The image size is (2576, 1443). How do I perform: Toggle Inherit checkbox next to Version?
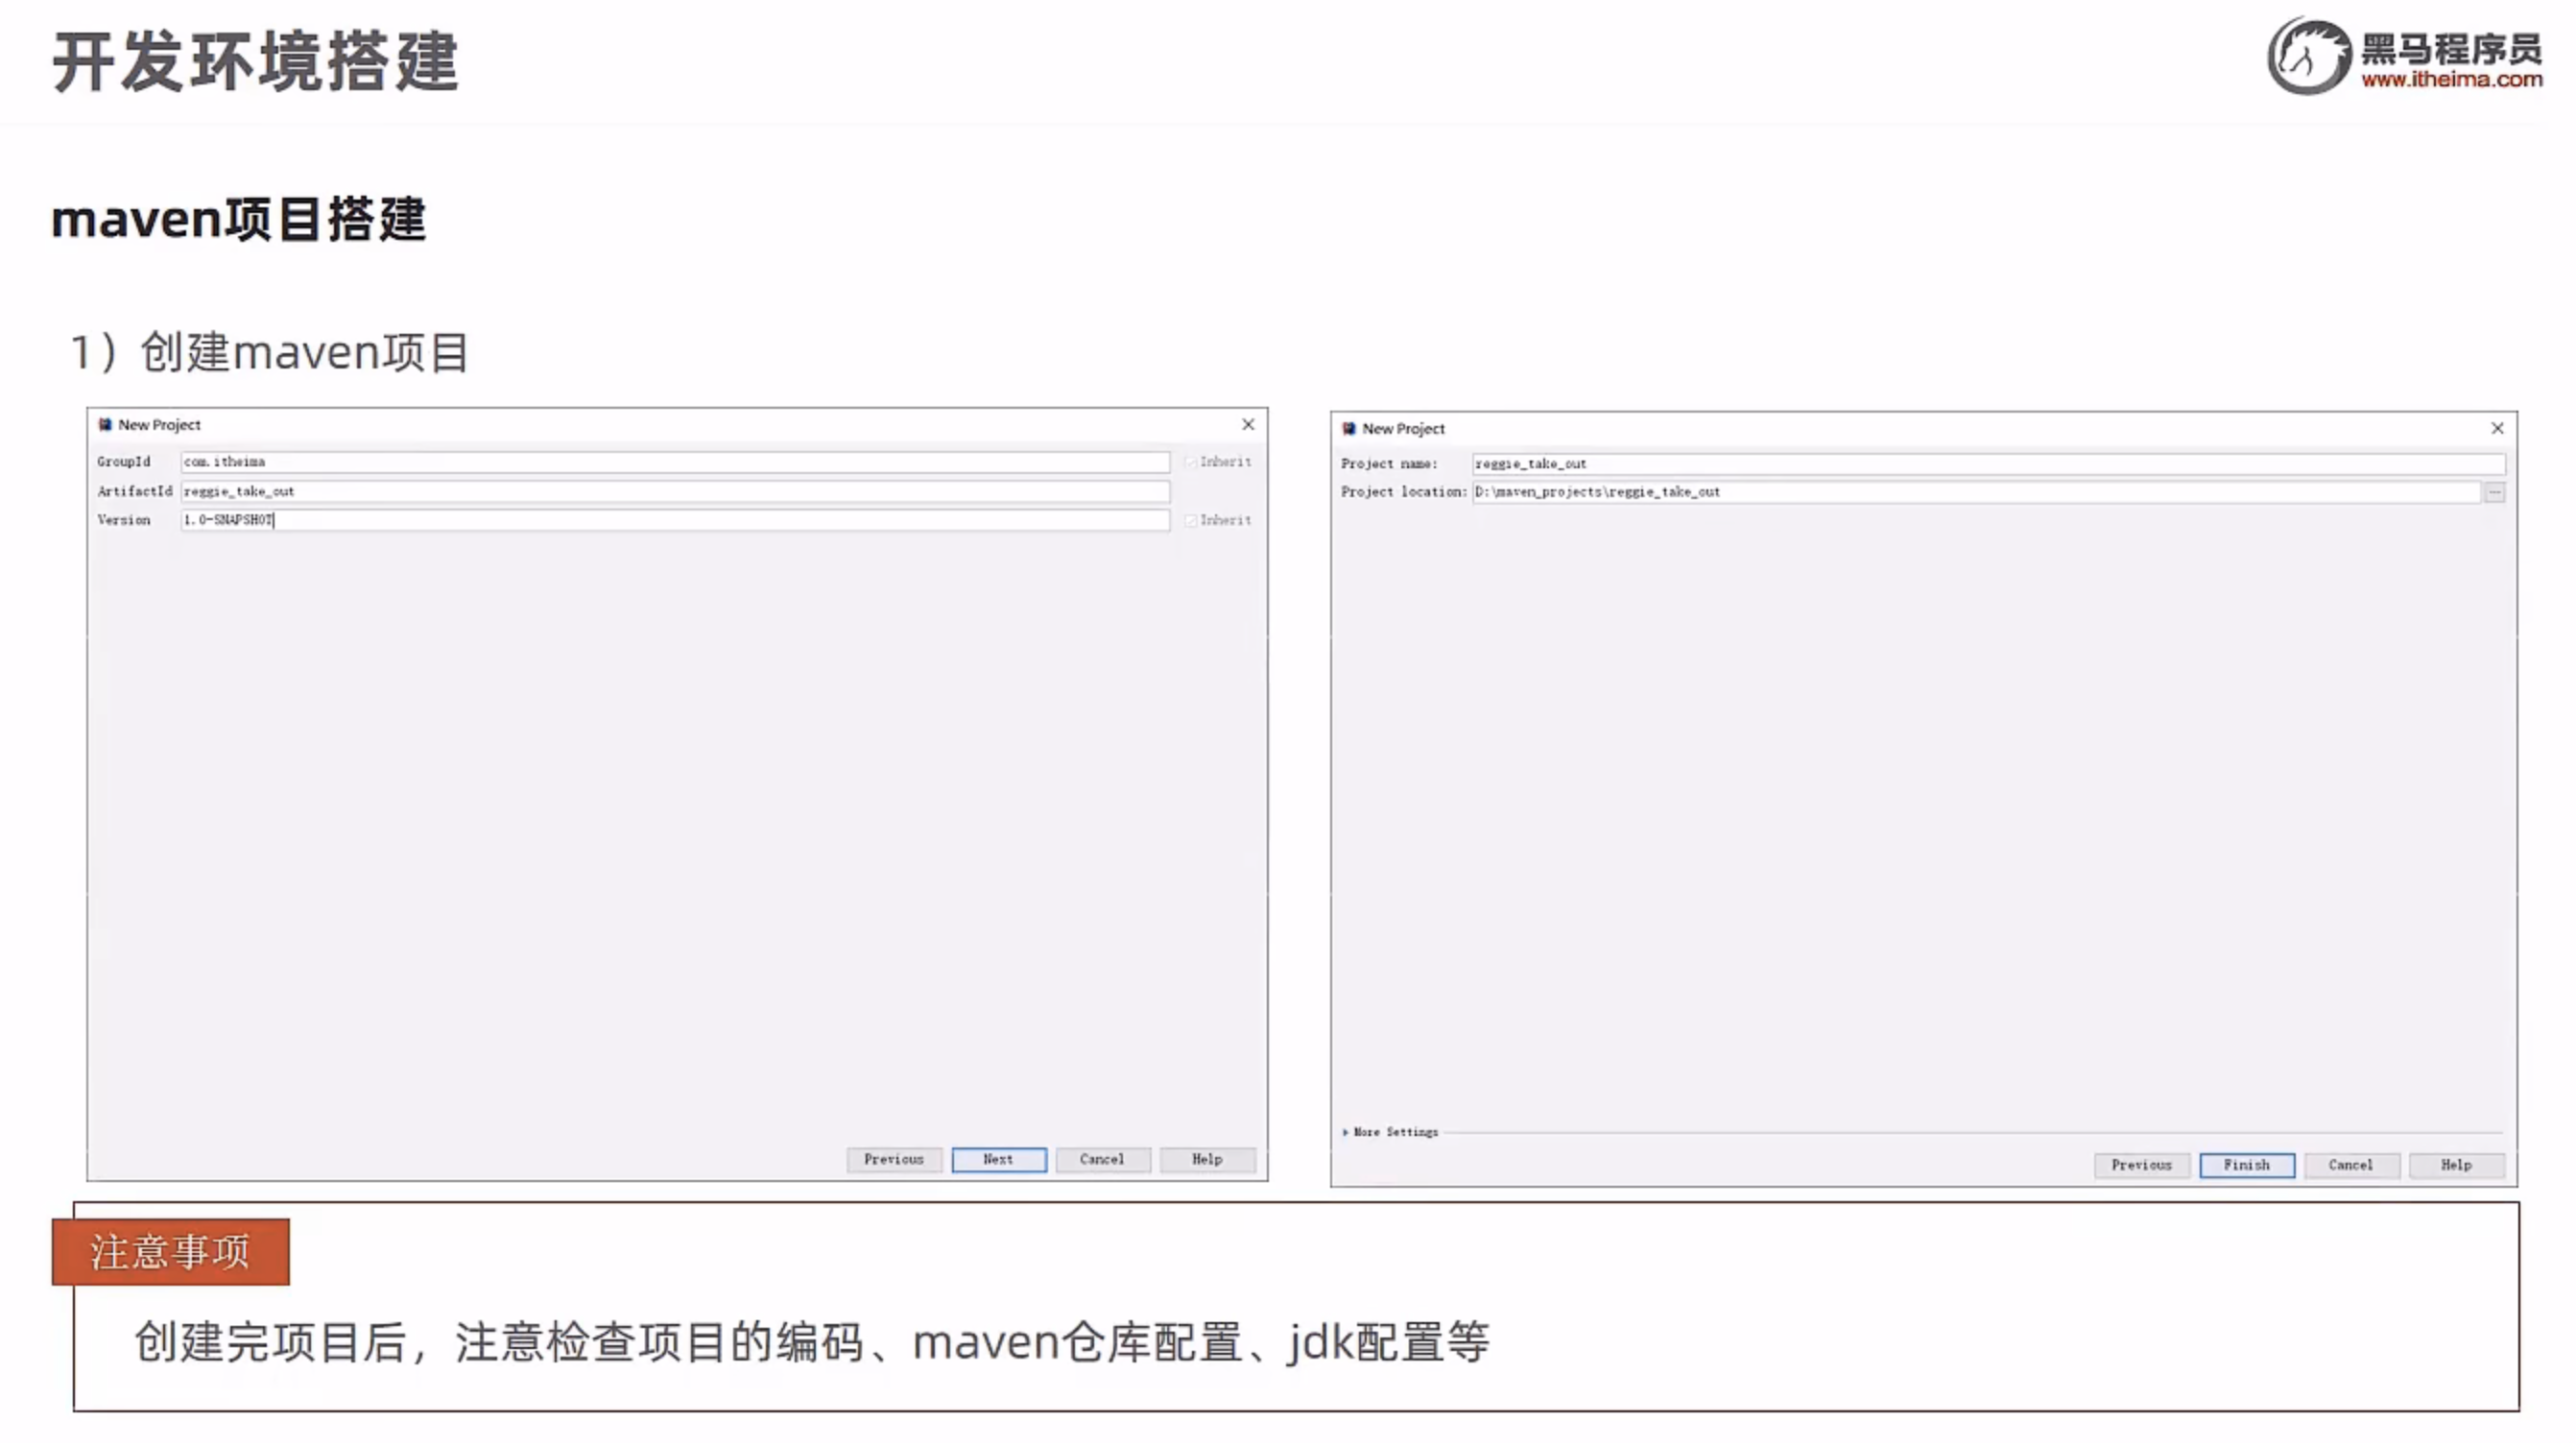click(x=1190, y=521)
